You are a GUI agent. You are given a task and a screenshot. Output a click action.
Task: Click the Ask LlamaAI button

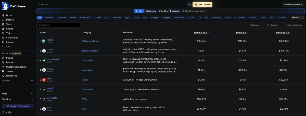[x=202, y=5]
